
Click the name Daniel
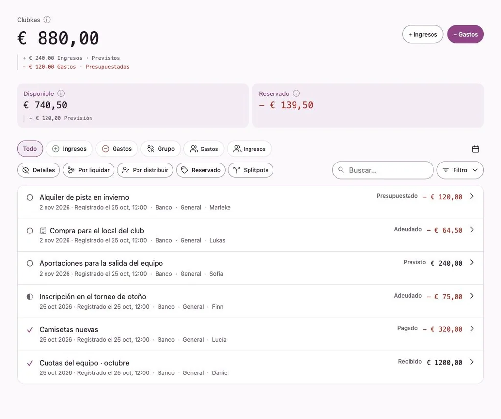coord(220,373)
